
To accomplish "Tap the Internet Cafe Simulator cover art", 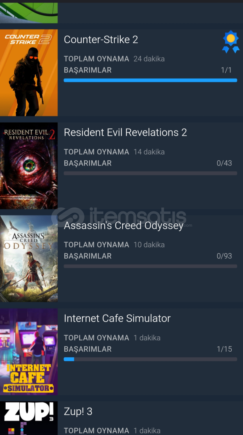I will (x=29, y=352).
